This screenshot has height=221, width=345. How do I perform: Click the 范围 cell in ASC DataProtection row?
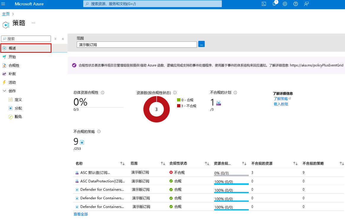140,181
